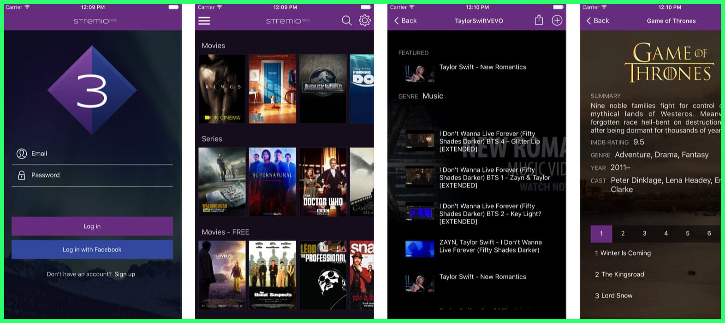Screen dimensions: 725x323
Task: Open The Lovely Bones free movie poster
Action: pos(222,275)
